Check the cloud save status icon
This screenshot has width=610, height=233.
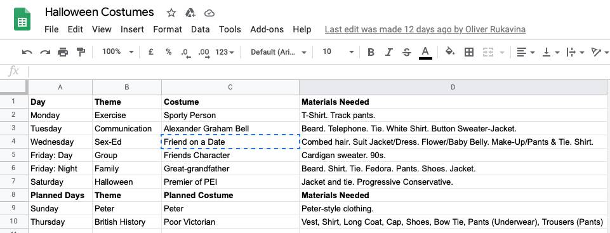pyautogui.click(x=209, y=13)
